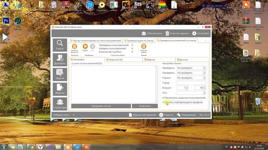Open Журнал обновлений in the footer
Image resolution: width=268 pixels, height=150 pixels.
[142, 115]
